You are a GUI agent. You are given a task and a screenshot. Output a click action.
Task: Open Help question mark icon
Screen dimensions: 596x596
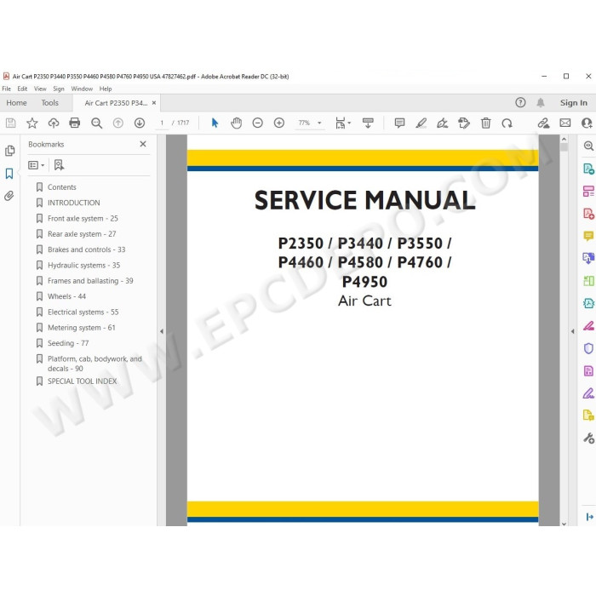(520, 103)
